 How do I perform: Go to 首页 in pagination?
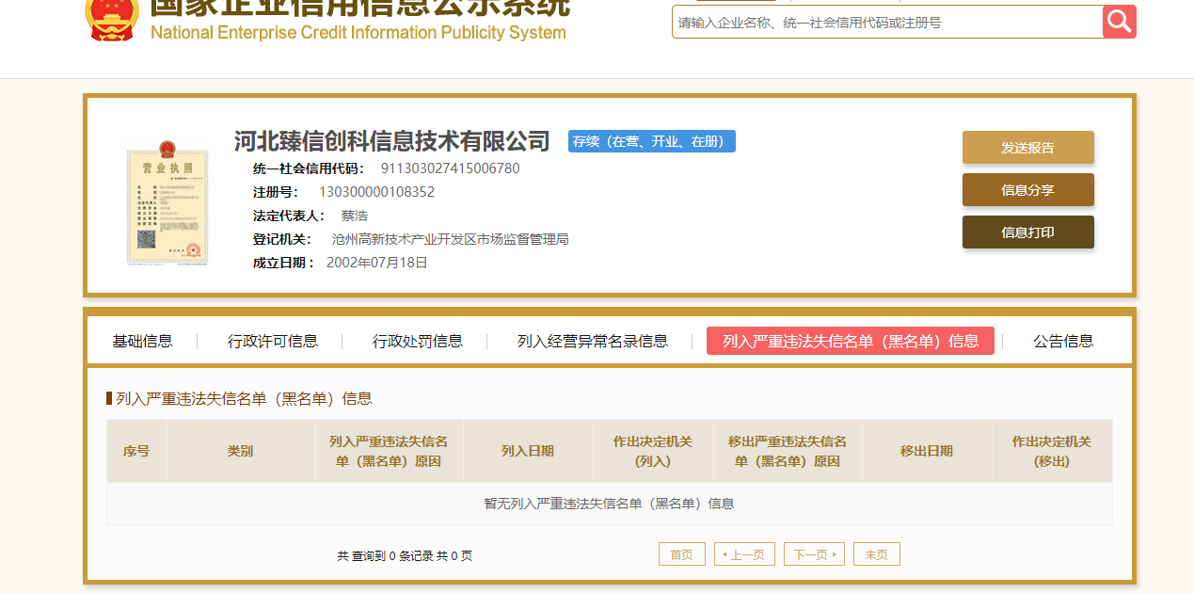682,554
